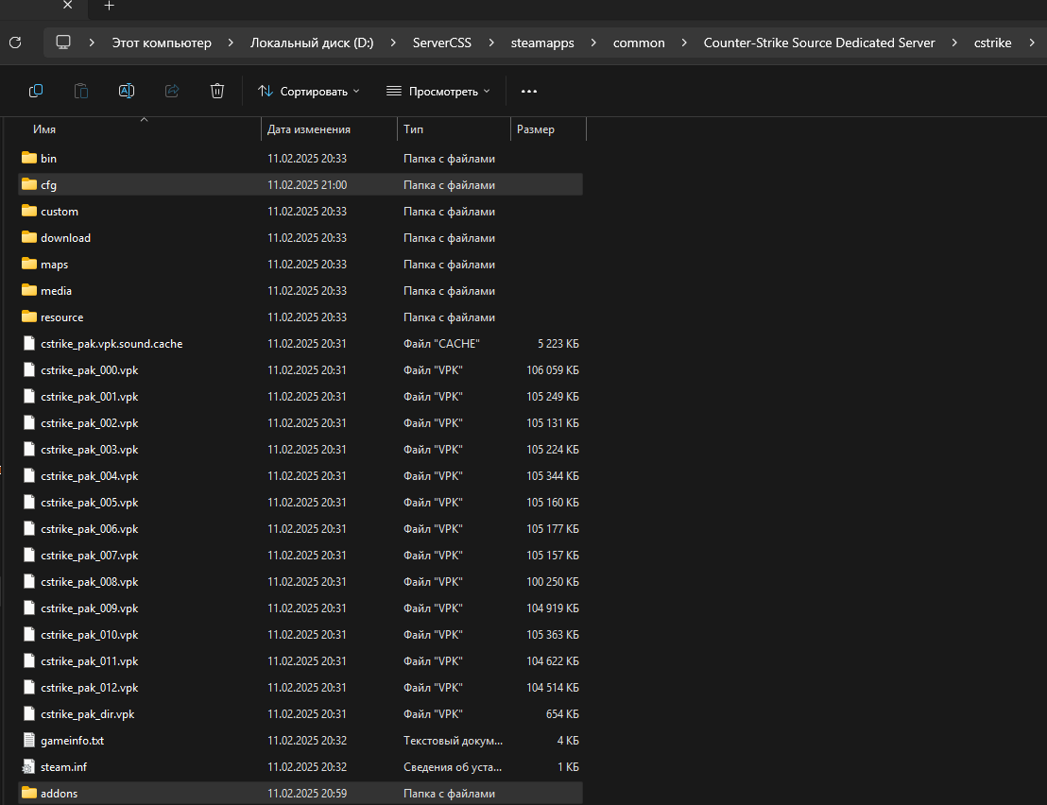Select the resource folder icon
The width and height of the screenshot is (1047, 805).
point(28,317)
